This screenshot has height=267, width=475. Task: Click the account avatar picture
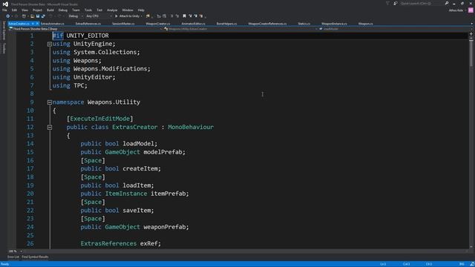point(471,10)
